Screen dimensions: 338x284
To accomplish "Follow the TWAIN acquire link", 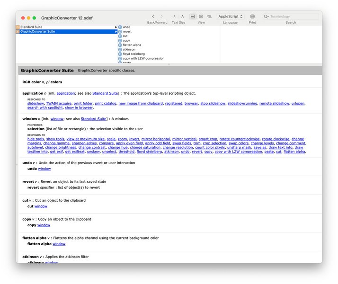I will (59, 104).
